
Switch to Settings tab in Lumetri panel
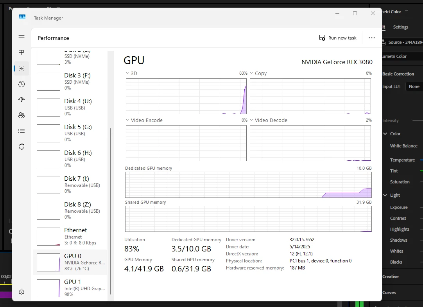pyautogui.click(x=401, y=27)
